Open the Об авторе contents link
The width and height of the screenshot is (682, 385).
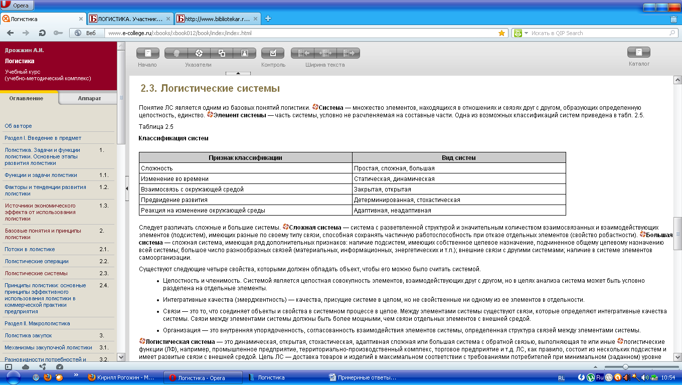[18, 126]
